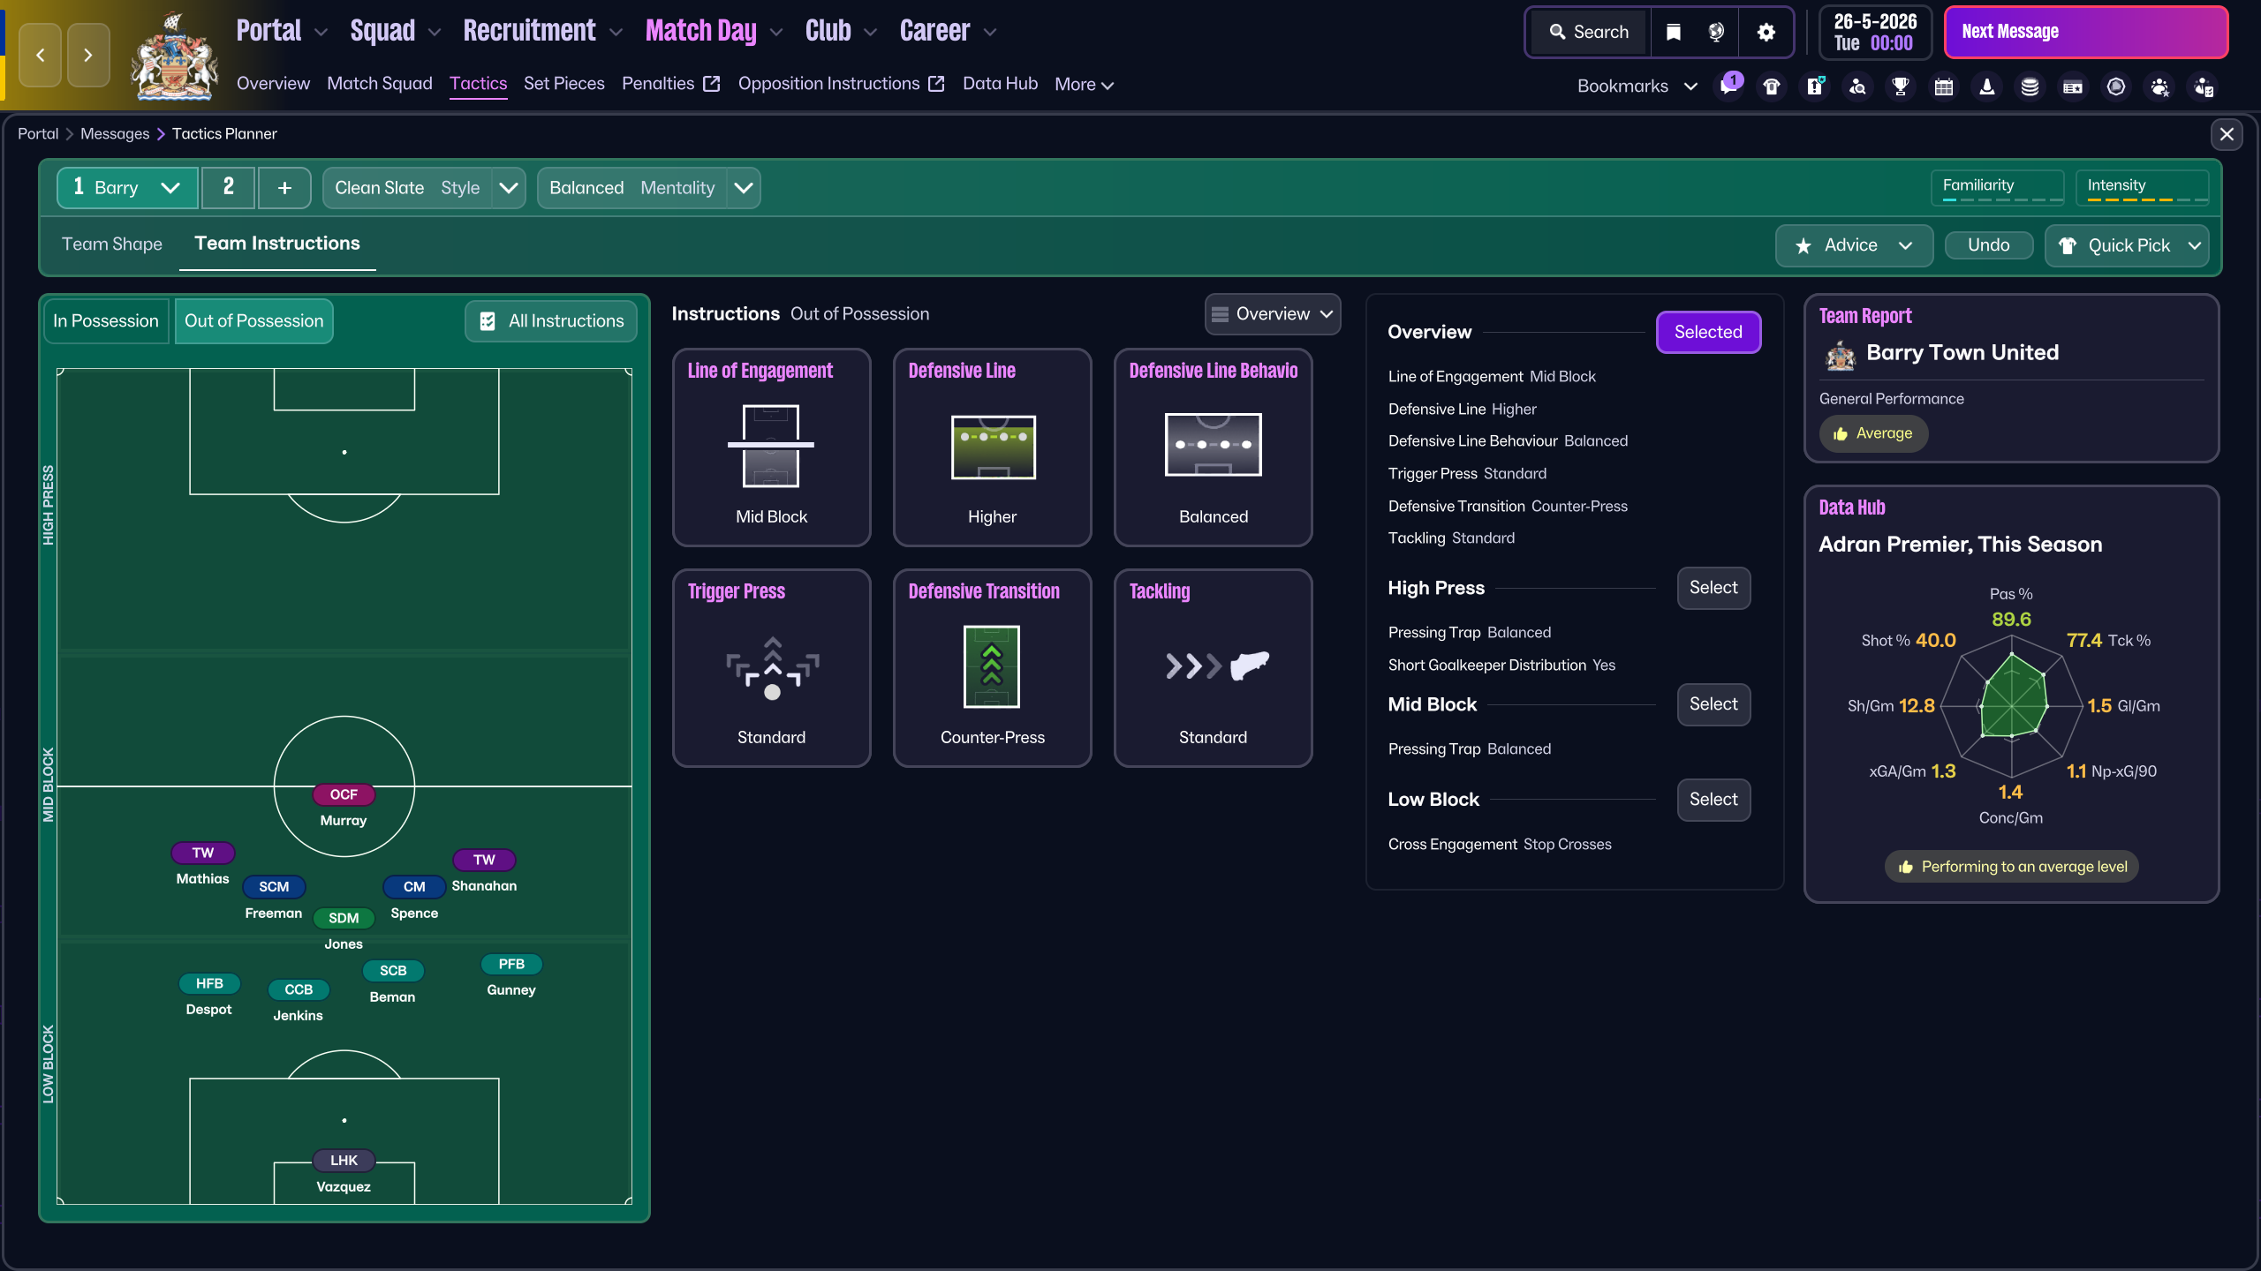Screen dimensions: 2261x1271
Task: Click Select button for High Press
Action: [1713, 588]
